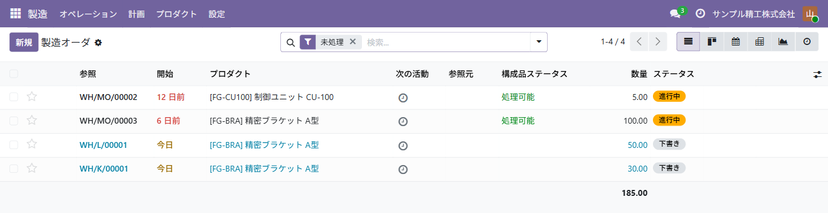Select the WH/L/00001 row checkbox
The height and width of the screenshot is (213, 828).
(x=14, y=145)
